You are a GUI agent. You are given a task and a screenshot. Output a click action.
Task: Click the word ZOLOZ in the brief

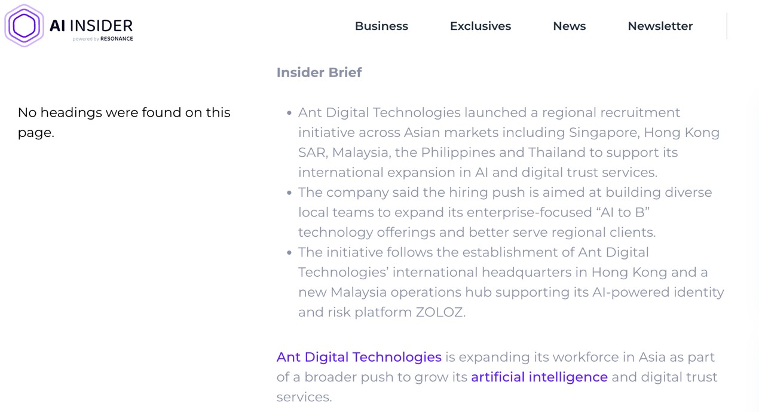pyautogui.click(x=440, y=312)
